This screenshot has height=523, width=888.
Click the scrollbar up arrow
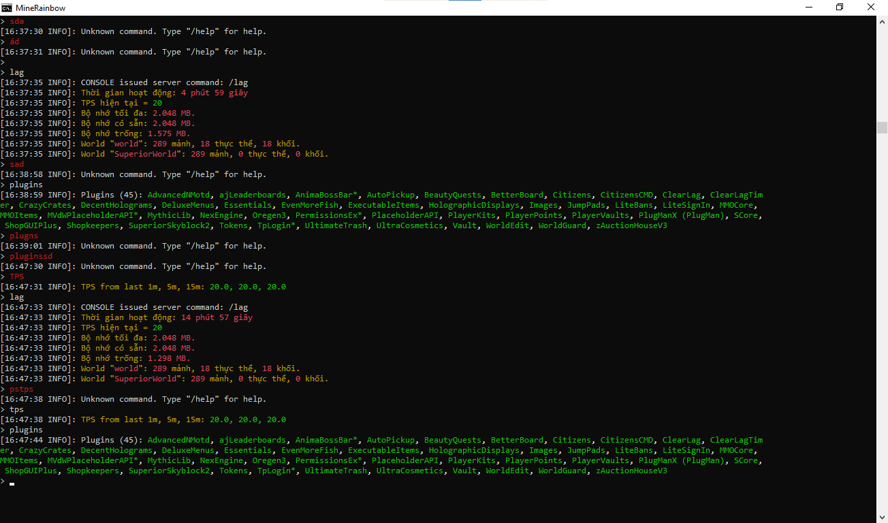pyautogui.click(x=882, y=21)
